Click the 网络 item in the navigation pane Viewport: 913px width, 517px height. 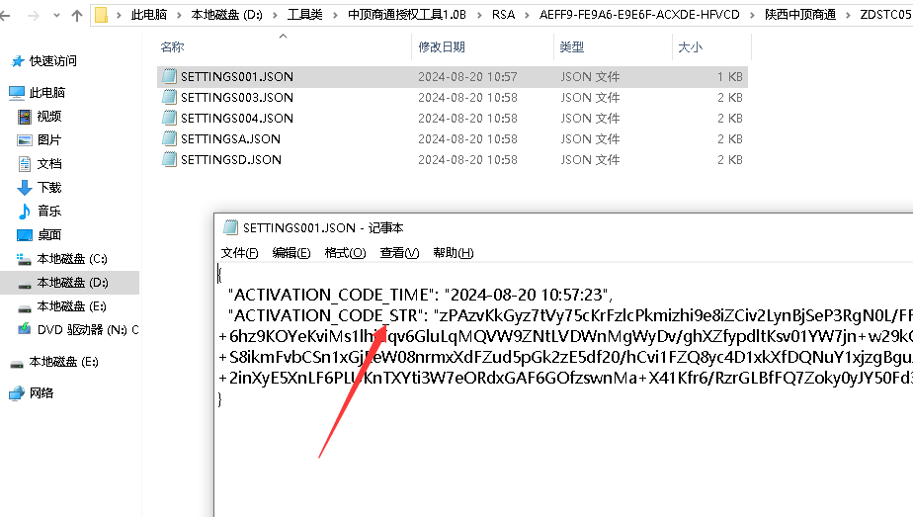click(x=41, y=392)
